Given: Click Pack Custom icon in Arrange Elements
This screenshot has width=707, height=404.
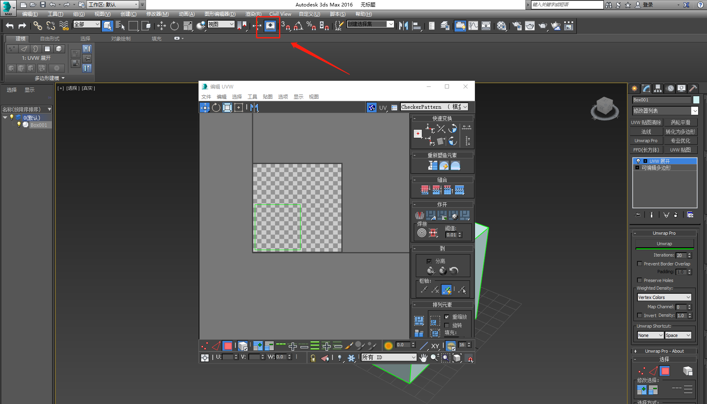Looking at the screenshot, I should (419, 321).
